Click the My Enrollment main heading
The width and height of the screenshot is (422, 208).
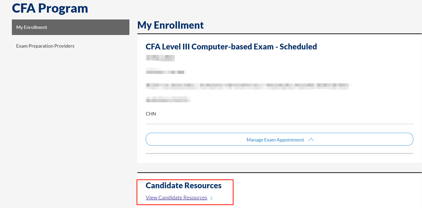pyautogui.click(x=171, y=25)
